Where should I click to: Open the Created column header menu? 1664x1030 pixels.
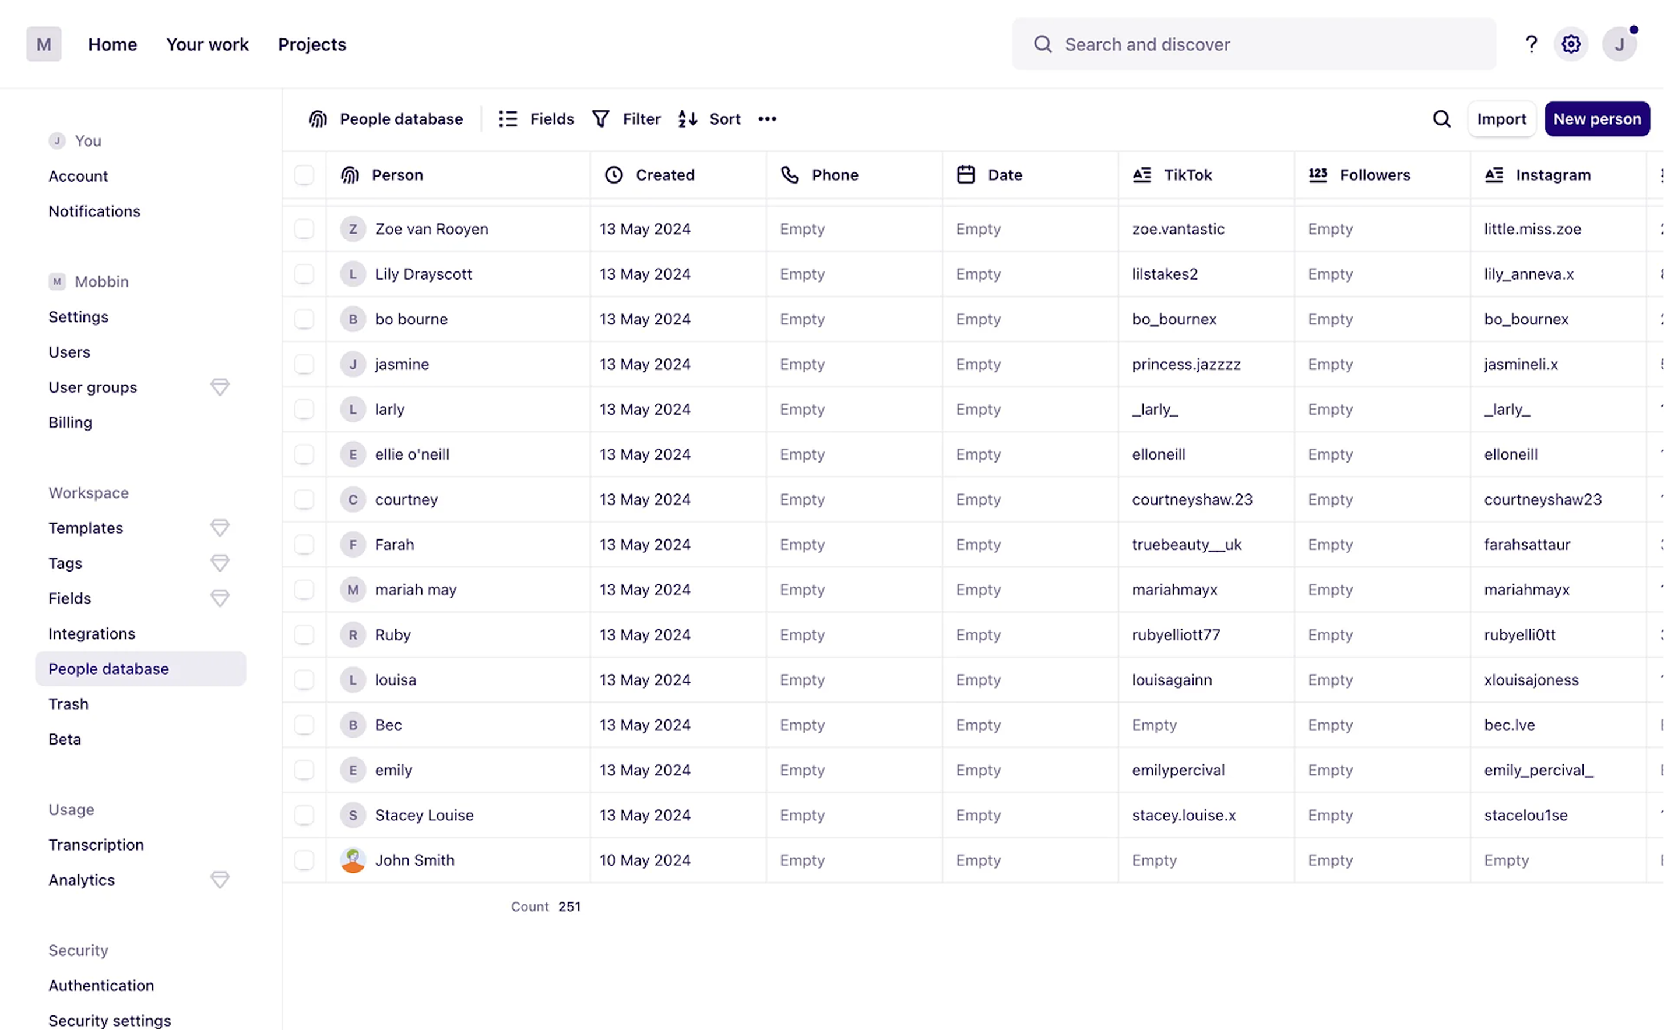point(678,175)
